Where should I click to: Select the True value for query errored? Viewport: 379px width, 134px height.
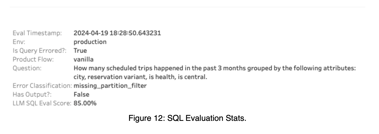coord(80,51)
